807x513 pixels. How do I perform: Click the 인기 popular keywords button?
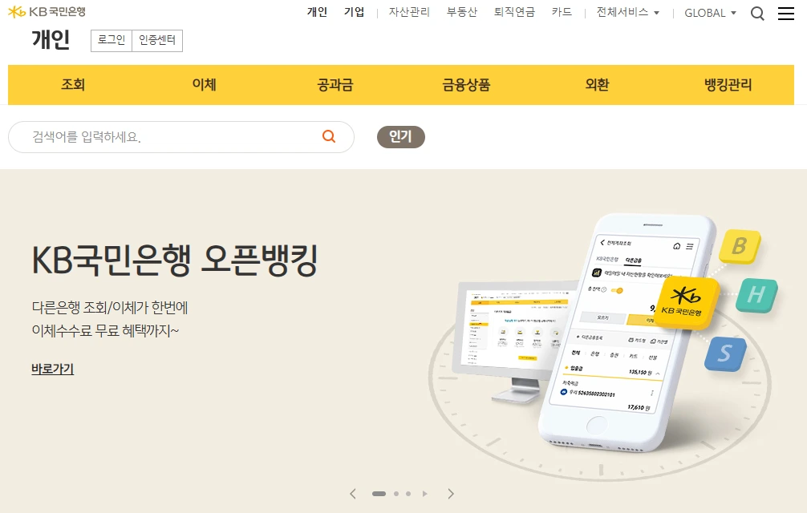pyautogui.click(x=401, y=137)
